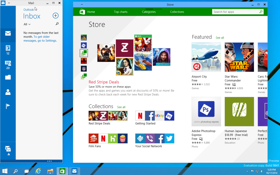The width and height of the screenshot is (280, 175).
Task: Click the search magnifier in the Store search box
Action: coord(261,12)
